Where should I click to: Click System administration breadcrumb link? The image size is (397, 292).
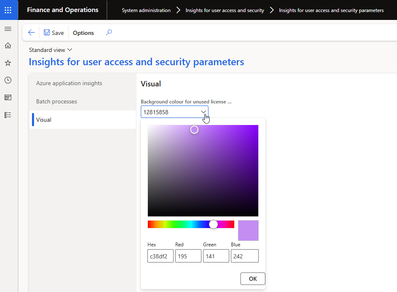pos(146,10)
